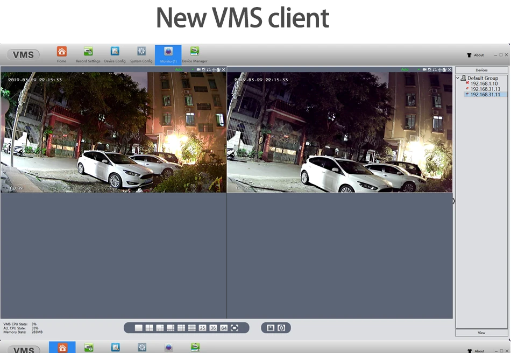Click the Home icon in bottom VMS window
The width and height of the screenshot is (511, 353).
[x=62, y=348]
